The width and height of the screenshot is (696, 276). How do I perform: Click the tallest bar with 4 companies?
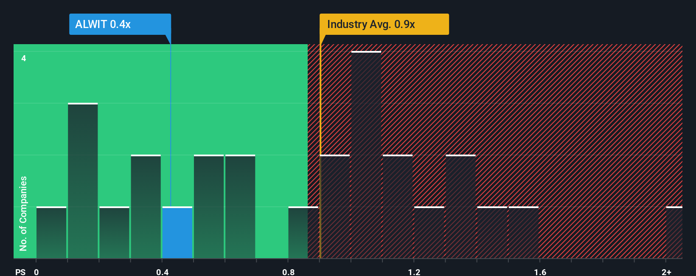point(366,155)
